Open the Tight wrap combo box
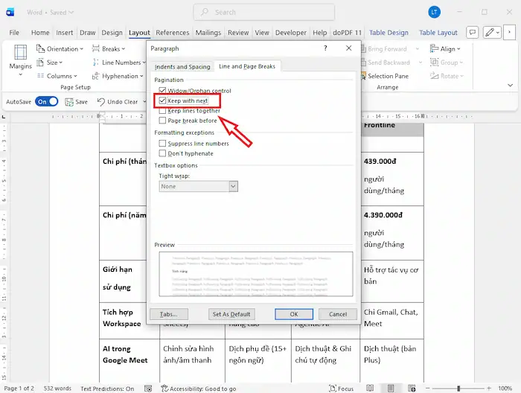This screenshot has height=393, width=521. click(x=198, y=186)
